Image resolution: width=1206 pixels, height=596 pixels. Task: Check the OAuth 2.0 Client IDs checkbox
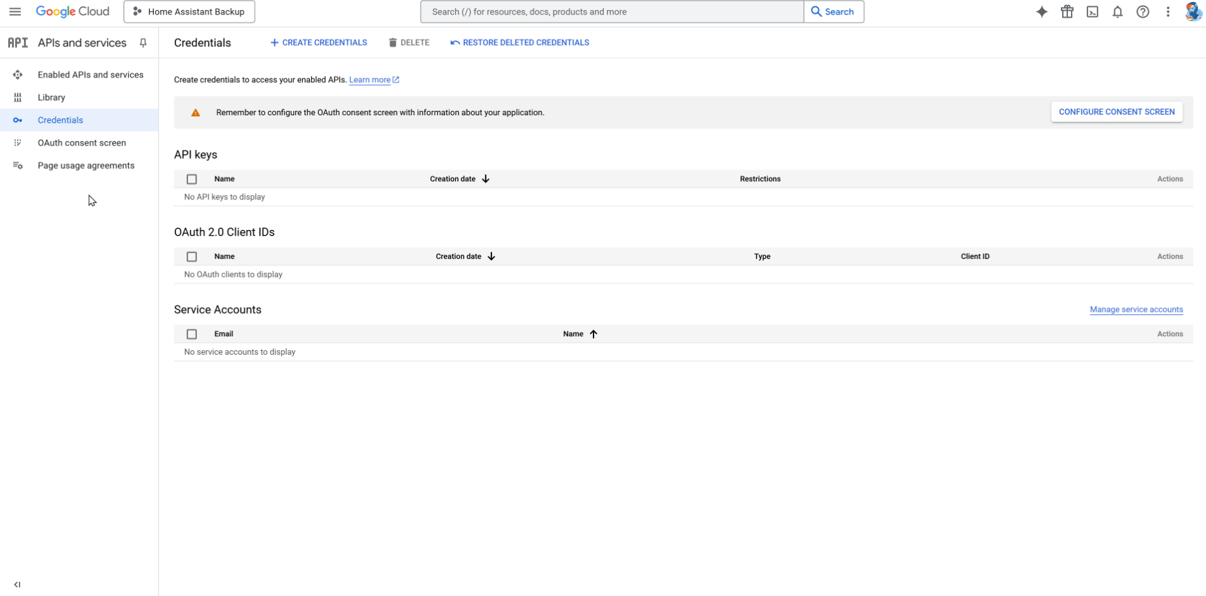pos(192,257)
